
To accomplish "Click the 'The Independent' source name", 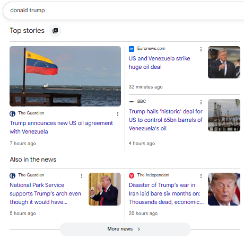I will point(153,175).
